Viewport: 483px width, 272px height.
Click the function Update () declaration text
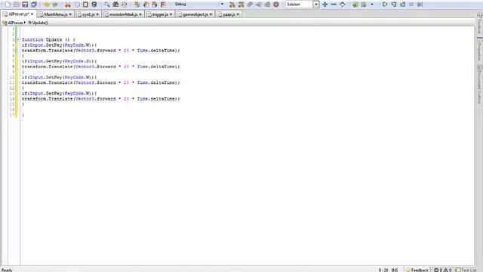click(x=48, y=40)
